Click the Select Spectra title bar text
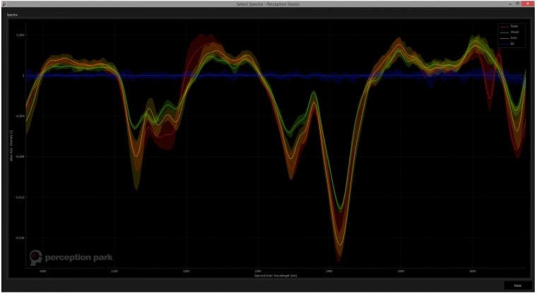Screen dimensions: 537x294 tap(268, 4)
